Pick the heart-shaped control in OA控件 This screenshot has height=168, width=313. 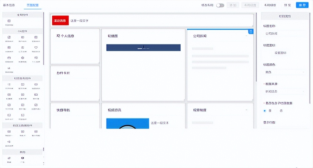(x=36, y=48)
